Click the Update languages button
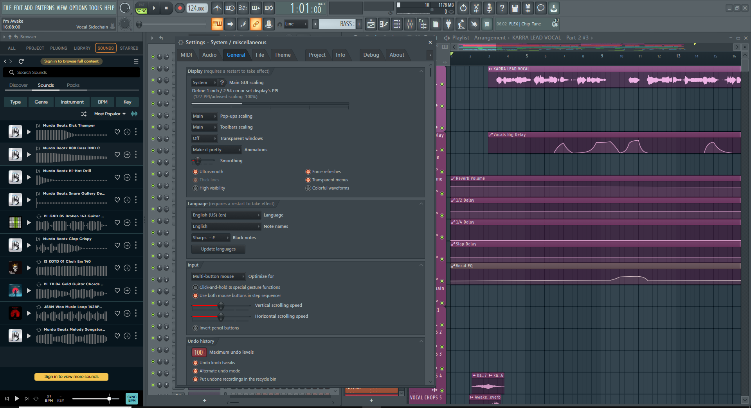 (218, 249)
